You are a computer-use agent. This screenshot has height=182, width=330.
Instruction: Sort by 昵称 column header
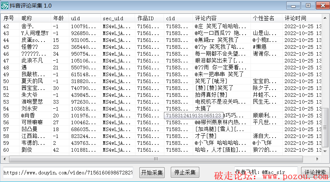(35, 18)
